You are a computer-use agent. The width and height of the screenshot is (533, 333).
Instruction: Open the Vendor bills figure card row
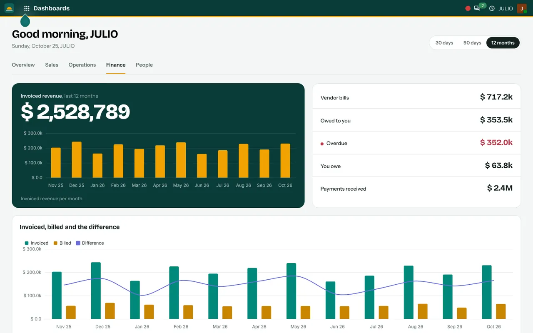[416, 97]
